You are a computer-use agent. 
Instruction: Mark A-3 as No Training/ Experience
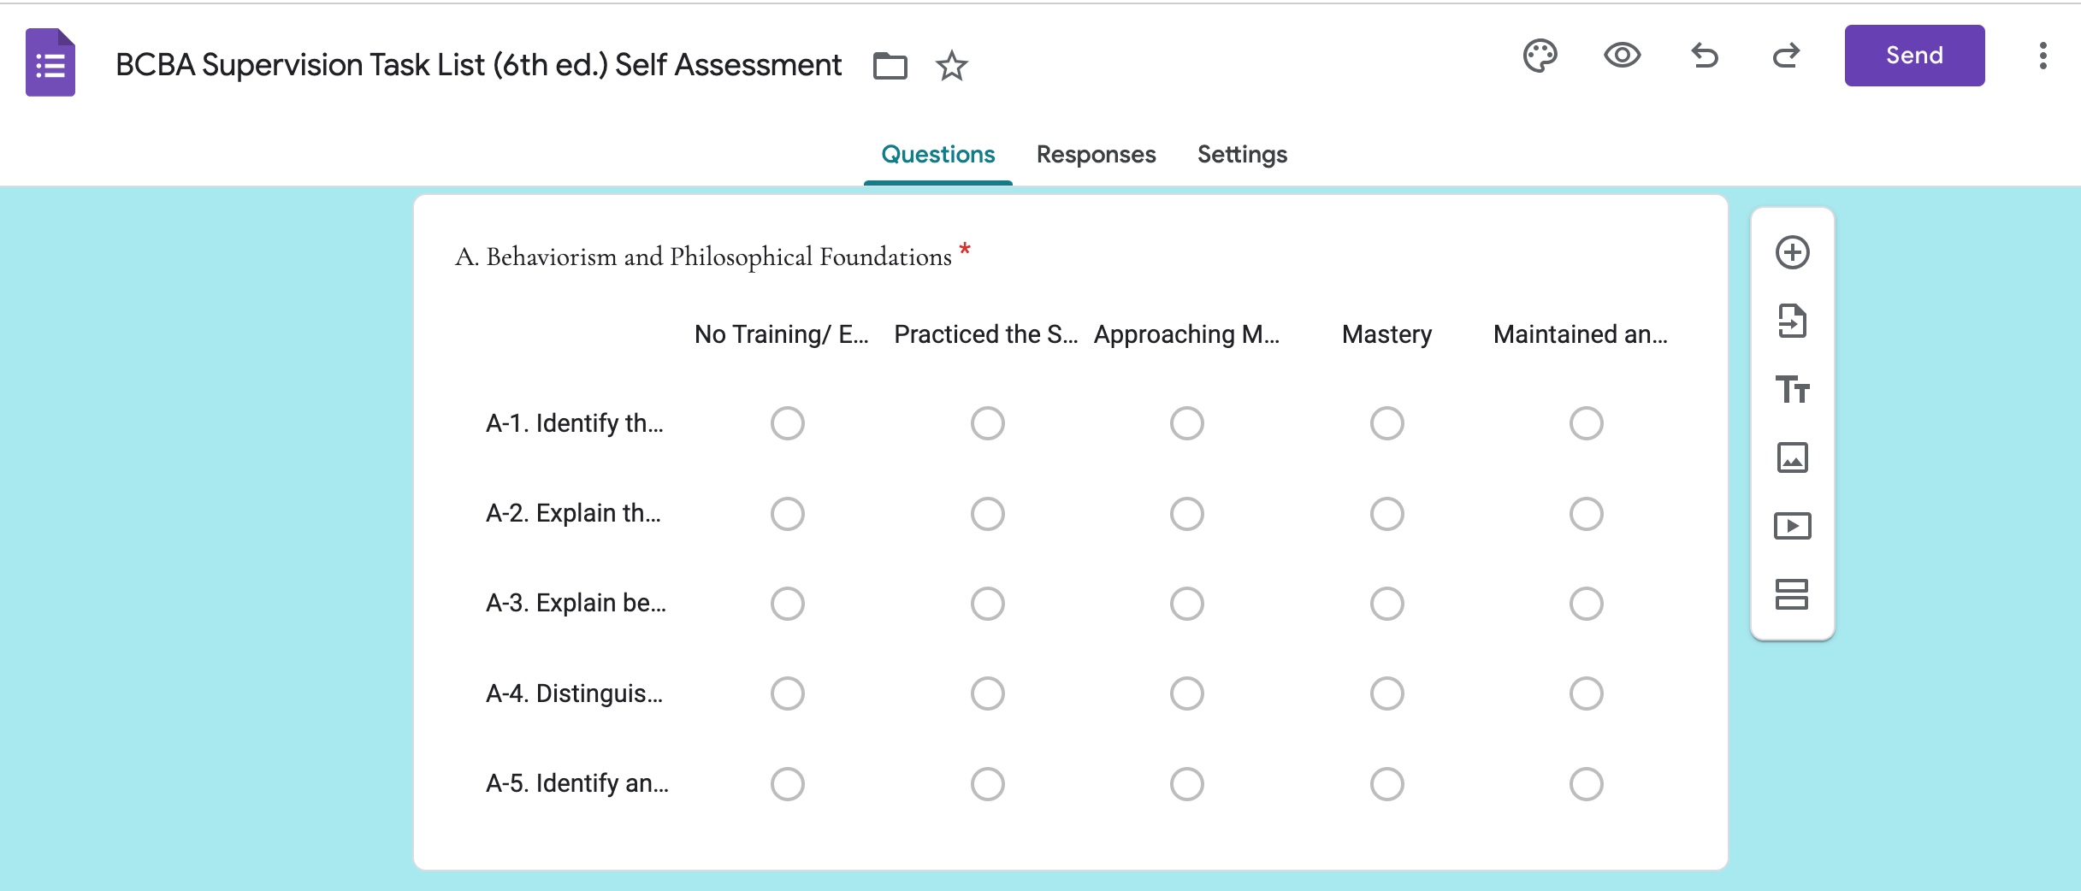(787, 603)
